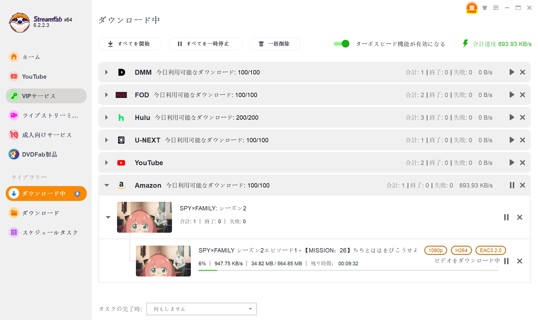Open タスクの完了時 dropdown 何もしません
Viewport: 538px width, 320px height.
tap(201, 309)
